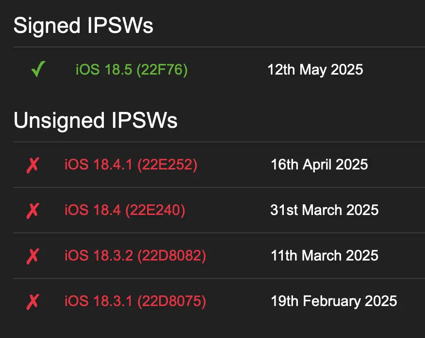Click the 22E252 build number text
This screenshot has width=425, height=338.
tap(167, 165)
